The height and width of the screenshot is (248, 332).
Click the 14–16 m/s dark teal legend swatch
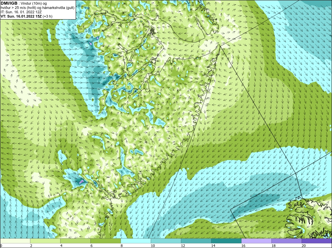[x=226, y=241]
